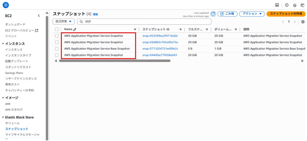Open table preferences gear icon
Screen dimensions: 307x141
[x=303, y=22]
